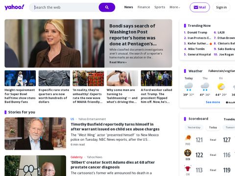The width and height of the screenshot is (235, 176).
Task: Click trending topic General Hospital
Action: (x=199, y=54)
